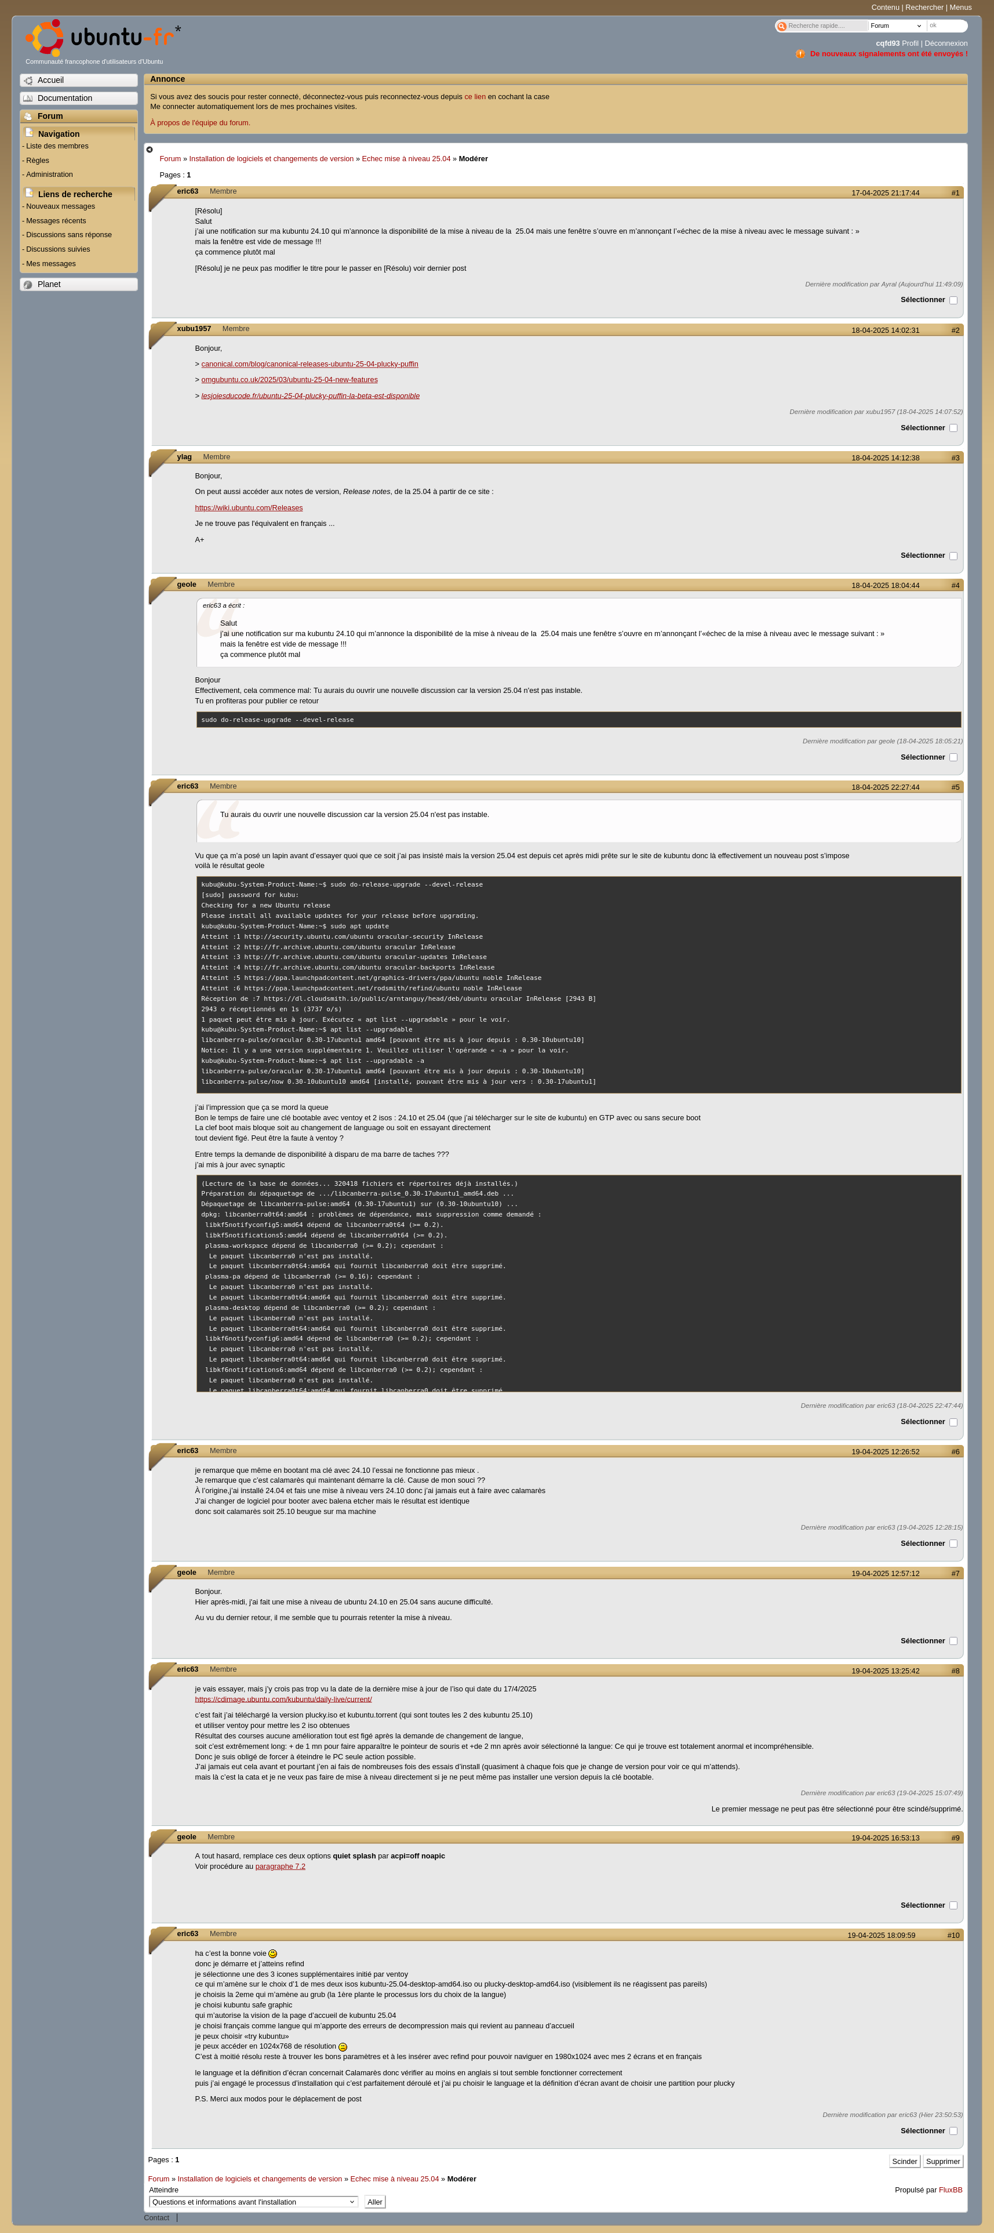Click the orange warning icon beside signalements

click(x=801, y=54)
